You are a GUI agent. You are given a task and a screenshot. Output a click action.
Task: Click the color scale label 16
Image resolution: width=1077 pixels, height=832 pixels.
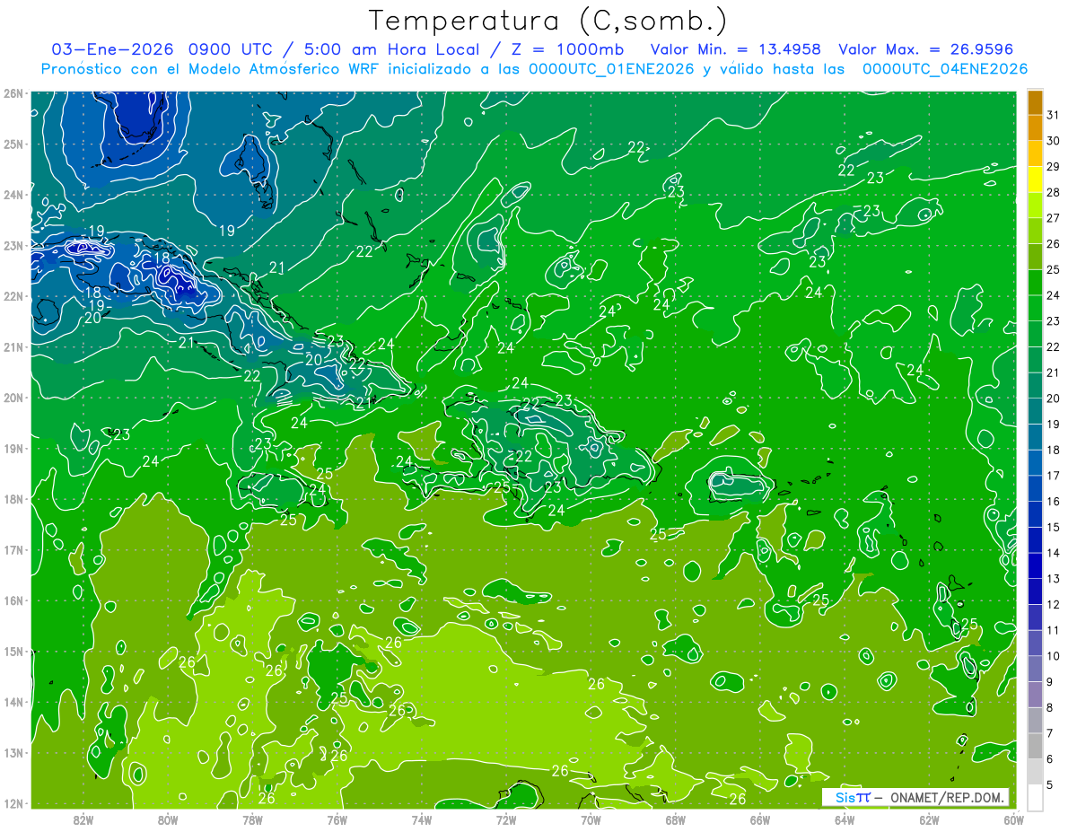[x=1054, y=501]
